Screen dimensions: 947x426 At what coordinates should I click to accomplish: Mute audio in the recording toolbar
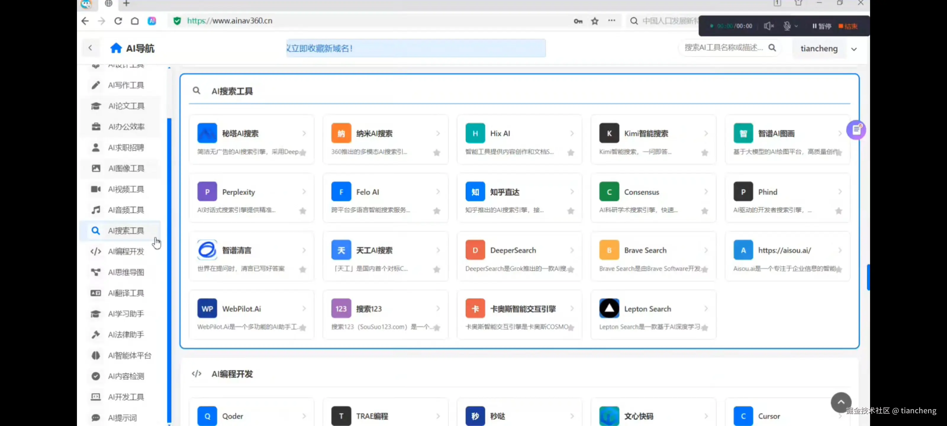(768, 26)
